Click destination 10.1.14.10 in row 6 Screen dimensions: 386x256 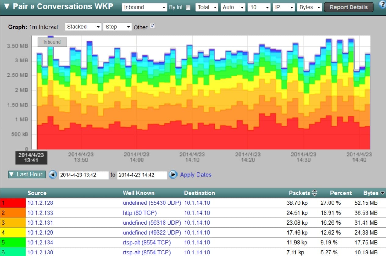coord(197,252)
